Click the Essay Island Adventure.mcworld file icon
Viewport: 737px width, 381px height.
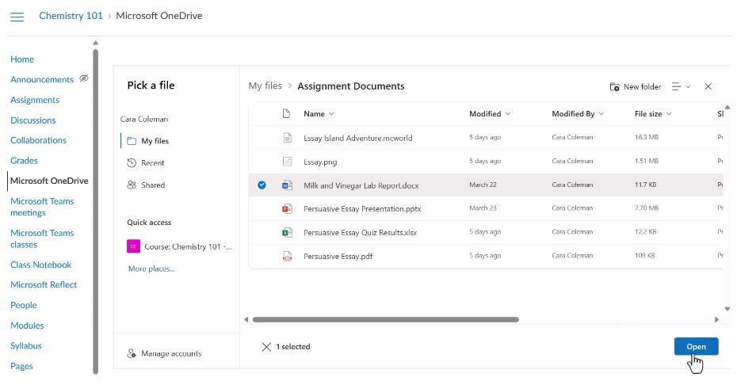coord(287,138)
